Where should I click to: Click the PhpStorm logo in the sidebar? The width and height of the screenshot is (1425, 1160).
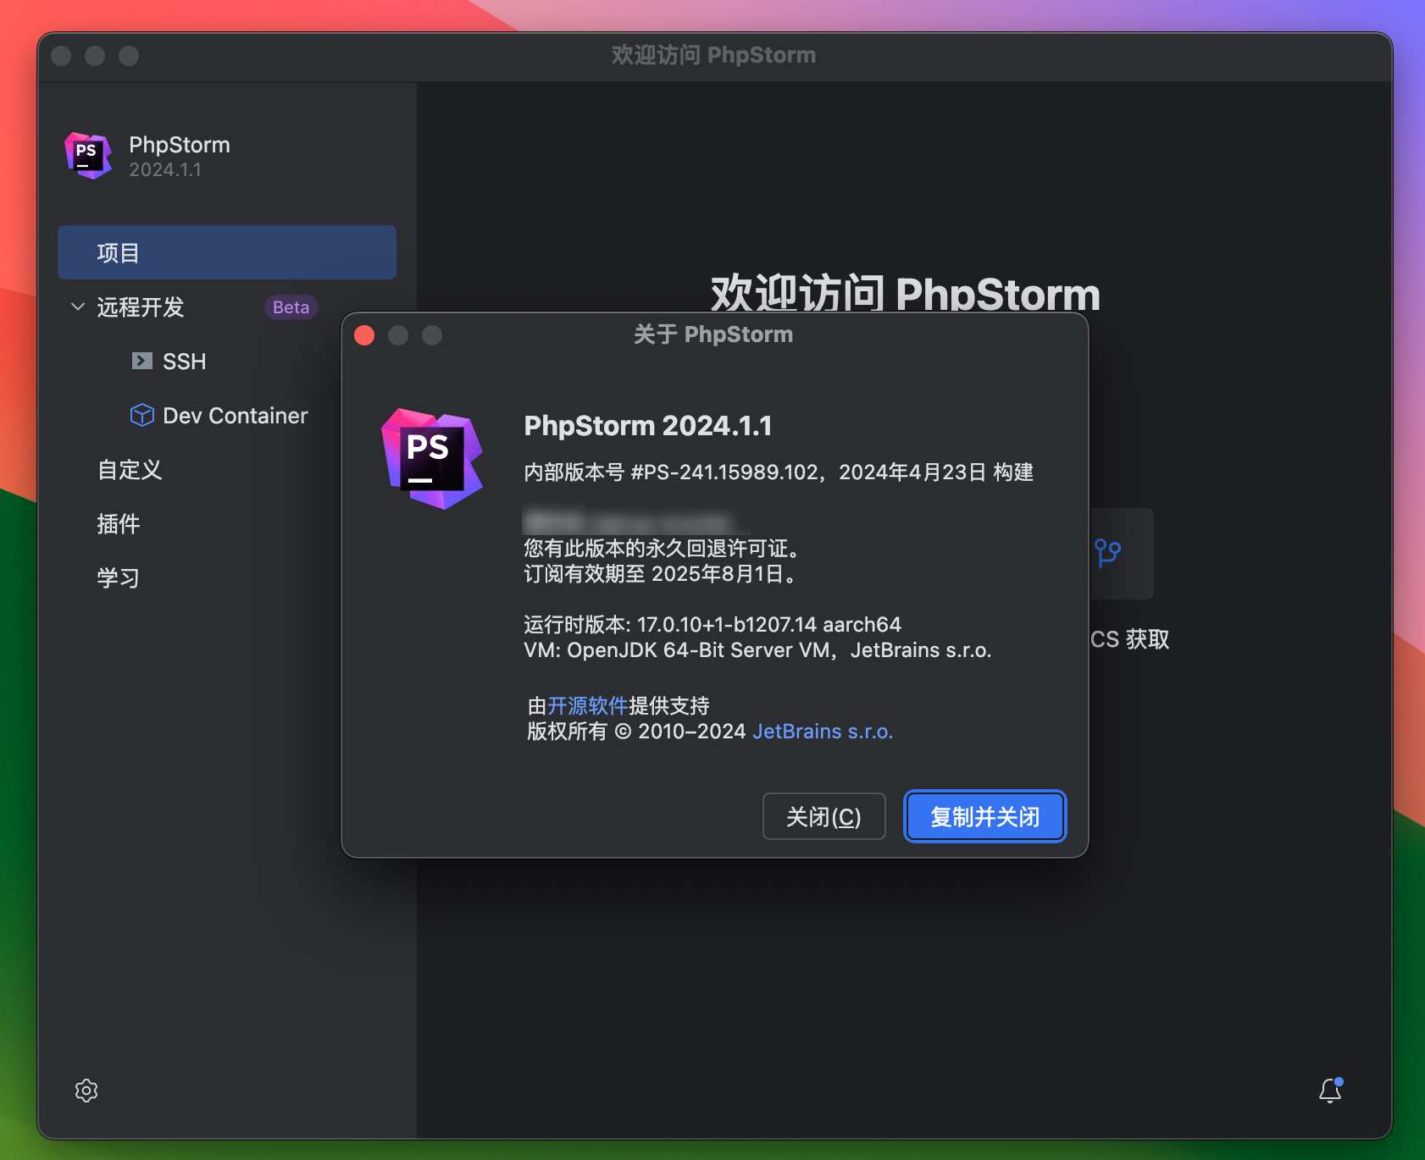pyautogui.click(x=87, y=156)
